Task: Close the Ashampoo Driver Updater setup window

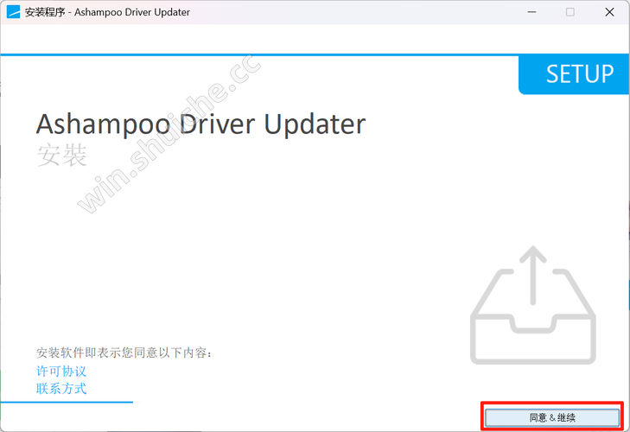Action: pos(609,12)
